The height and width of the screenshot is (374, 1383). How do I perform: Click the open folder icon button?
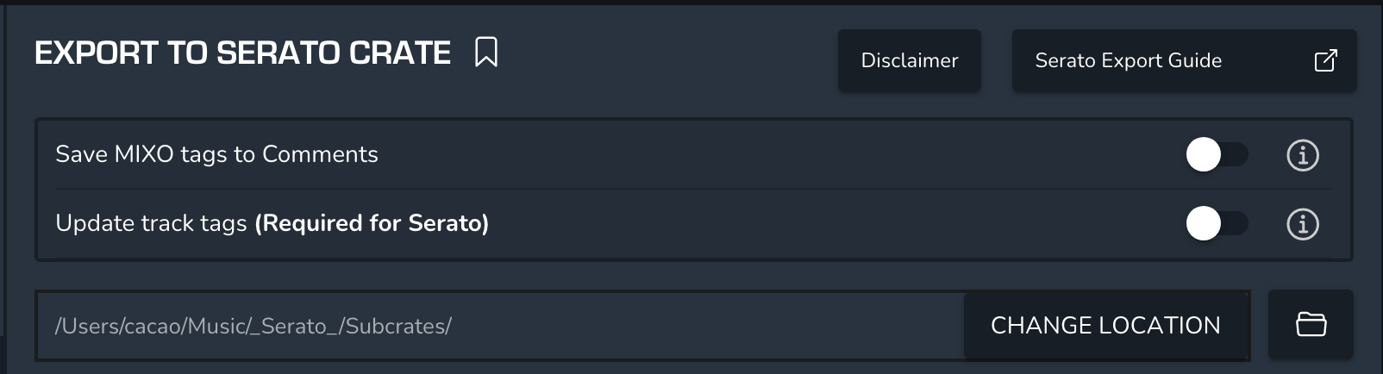point(1311,325)
